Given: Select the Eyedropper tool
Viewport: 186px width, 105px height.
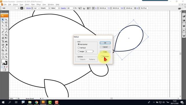Looking at the screenshot, I should click(x=3, y=48).
